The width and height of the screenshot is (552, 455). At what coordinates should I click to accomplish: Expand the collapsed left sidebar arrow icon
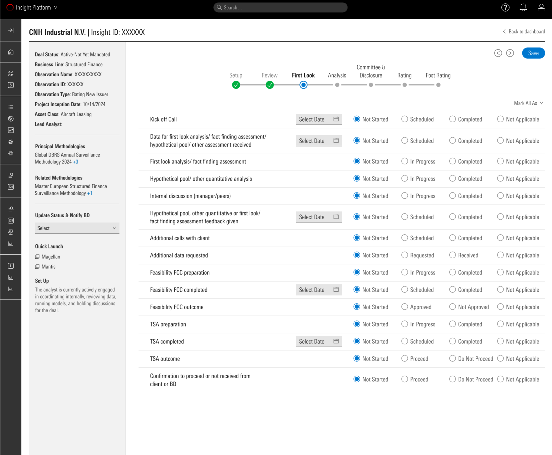click(x=11, y=30)
